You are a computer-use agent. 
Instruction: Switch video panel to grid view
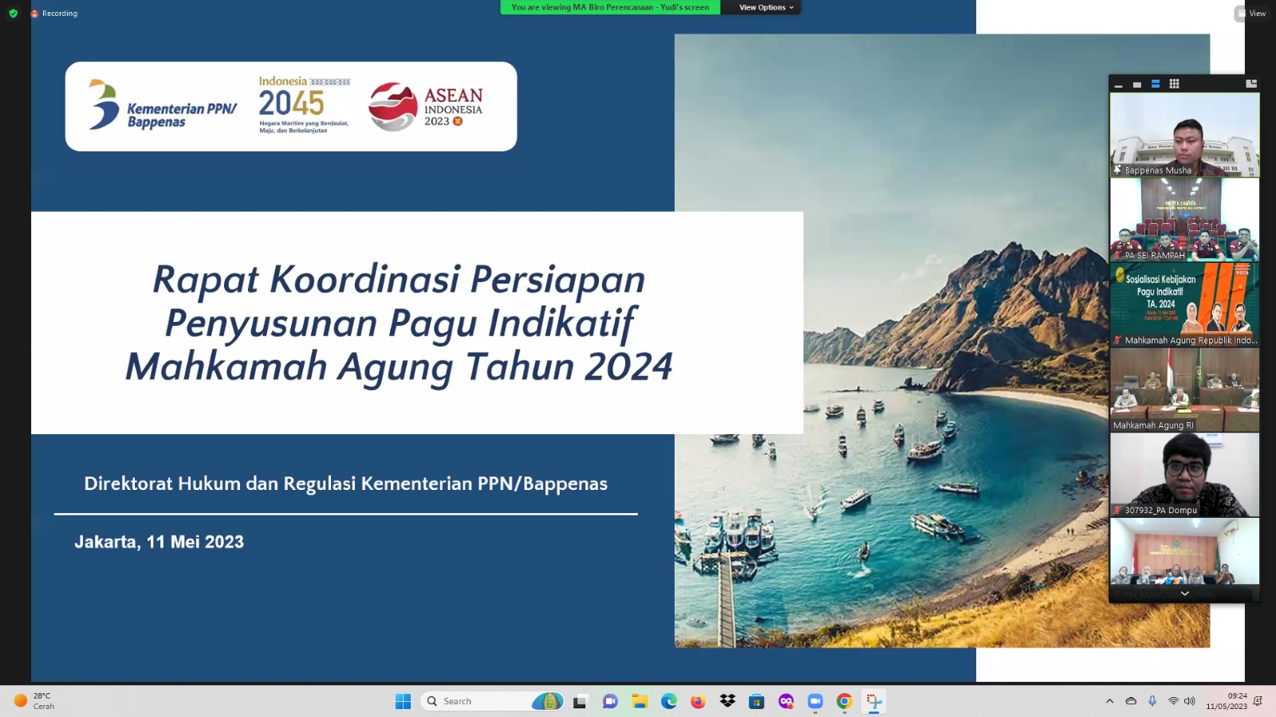(1174, 84)
